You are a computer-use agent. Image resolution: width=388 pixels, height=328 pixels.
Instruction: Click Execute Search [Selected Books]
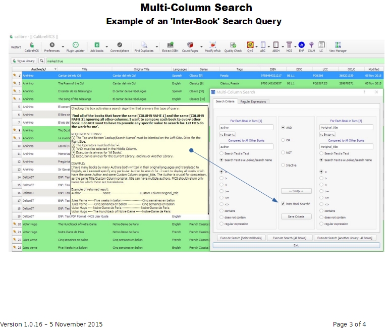[x=241, y=238]
